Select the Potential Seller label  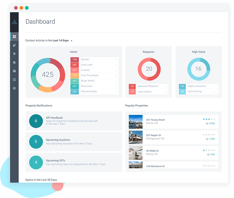coord(89,91)
